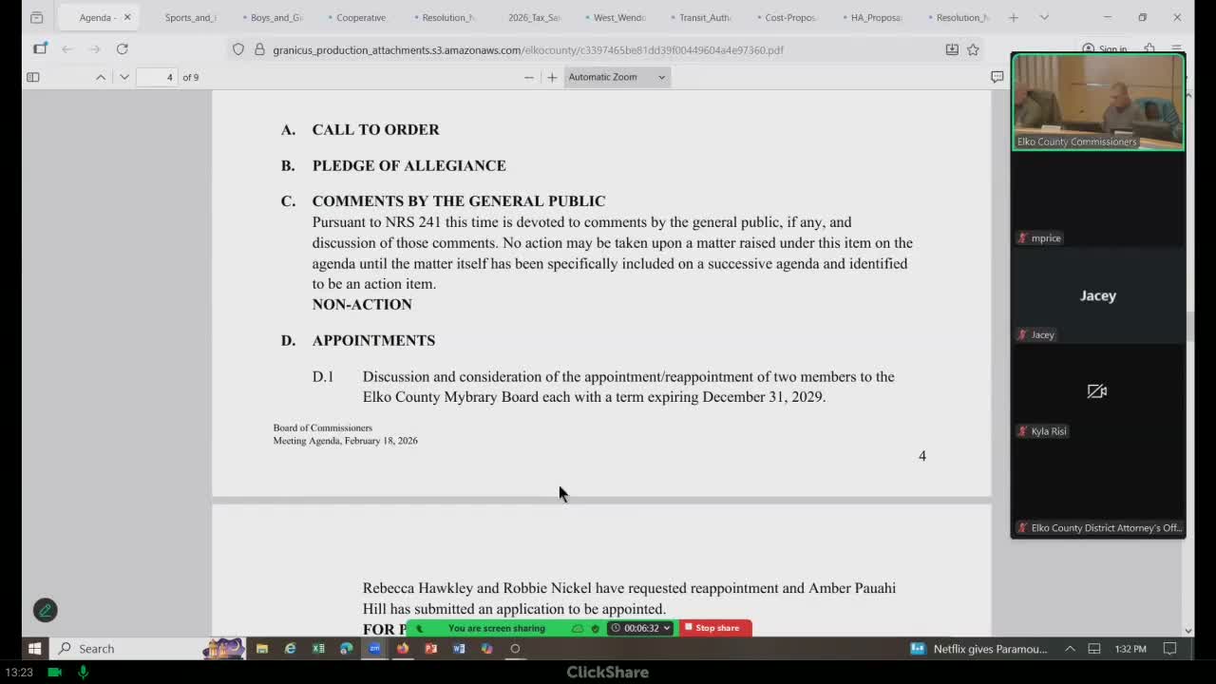Select the Elko County District Attorney's tile

pyautogui.click(x=1098, y=489)
